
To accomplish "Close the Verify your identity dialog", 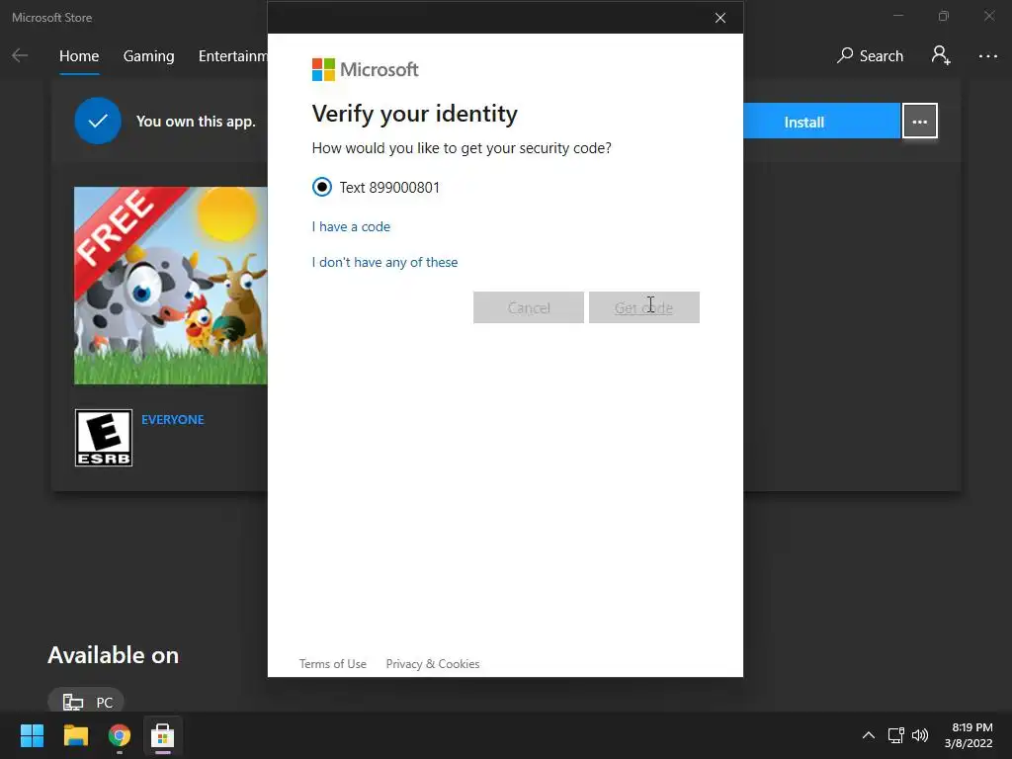I will point(720,18).
